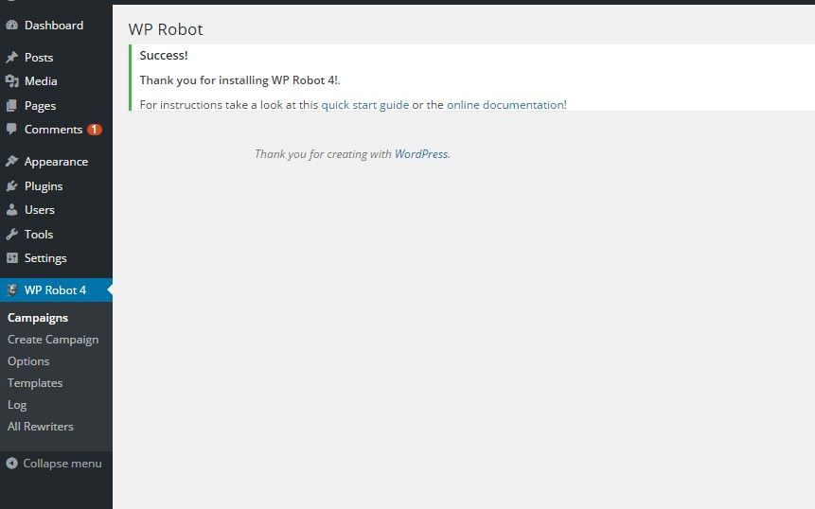This screenshot has height=509, width=815.
Task: Click the Success! notice heading
Action: coord(164,56)
